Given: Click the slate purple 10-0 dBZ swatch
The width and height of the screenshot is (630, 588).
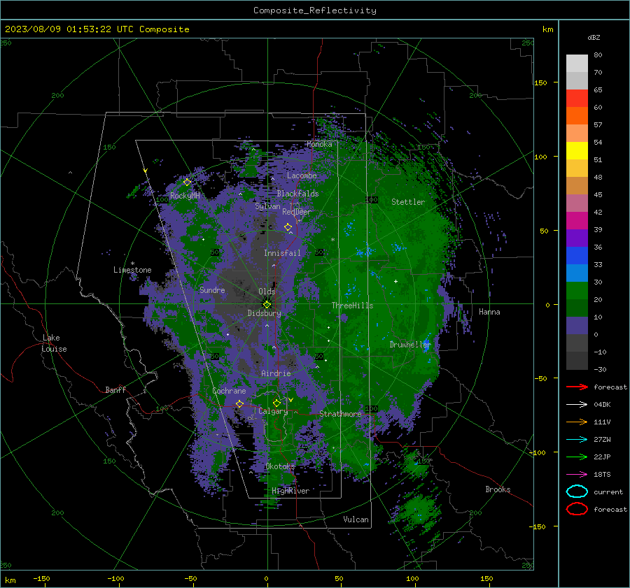Looking at the screenshot, I should pyautogui.click(x=577, y=326).
